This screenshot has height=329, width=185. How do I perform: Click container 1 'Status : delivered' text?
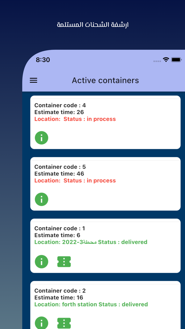click(x=123, y=242)
